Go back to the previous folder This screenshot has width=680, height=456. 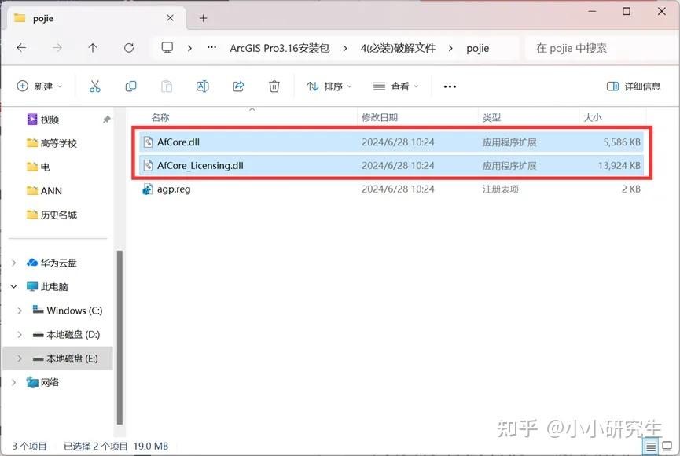[x=21, y=48]
